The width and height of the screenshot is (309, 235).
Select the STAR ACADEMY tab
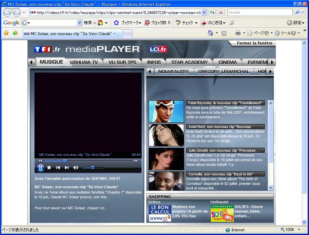coord(189,62)
